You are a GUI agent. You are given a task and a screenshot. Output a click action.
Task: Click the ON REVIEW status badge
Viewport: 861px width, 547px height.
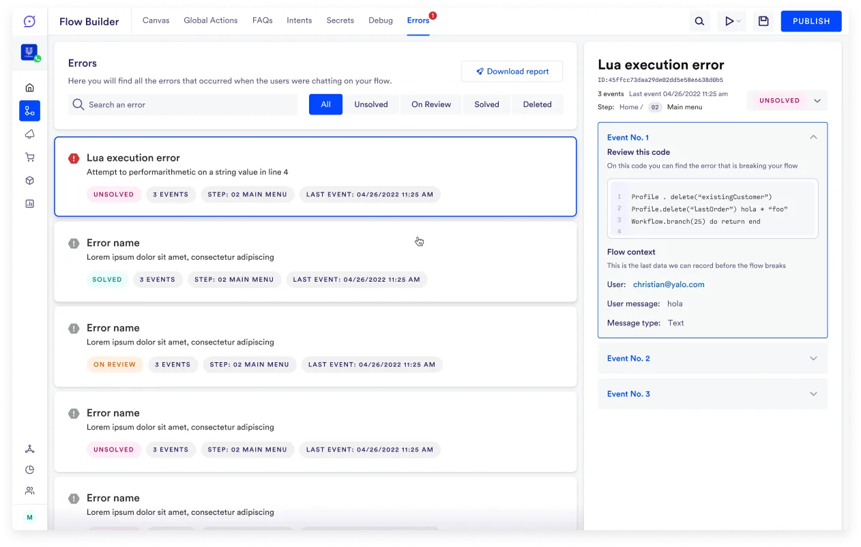(x=115, y=364)
